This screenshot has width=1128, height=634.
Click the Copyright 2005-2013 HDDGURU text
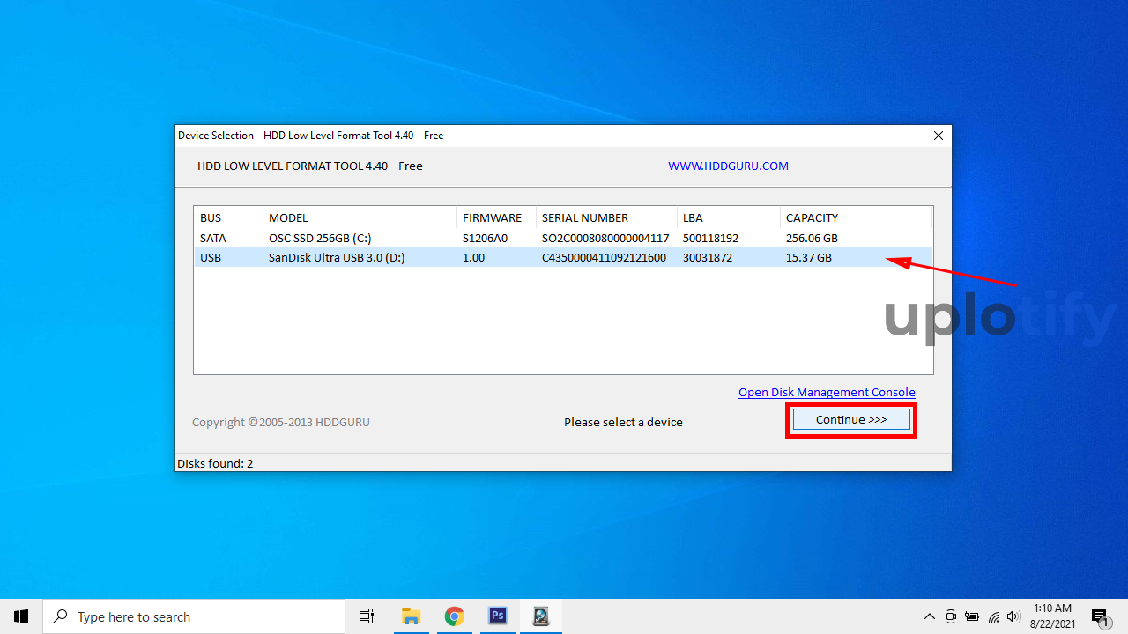click(281, 422)
